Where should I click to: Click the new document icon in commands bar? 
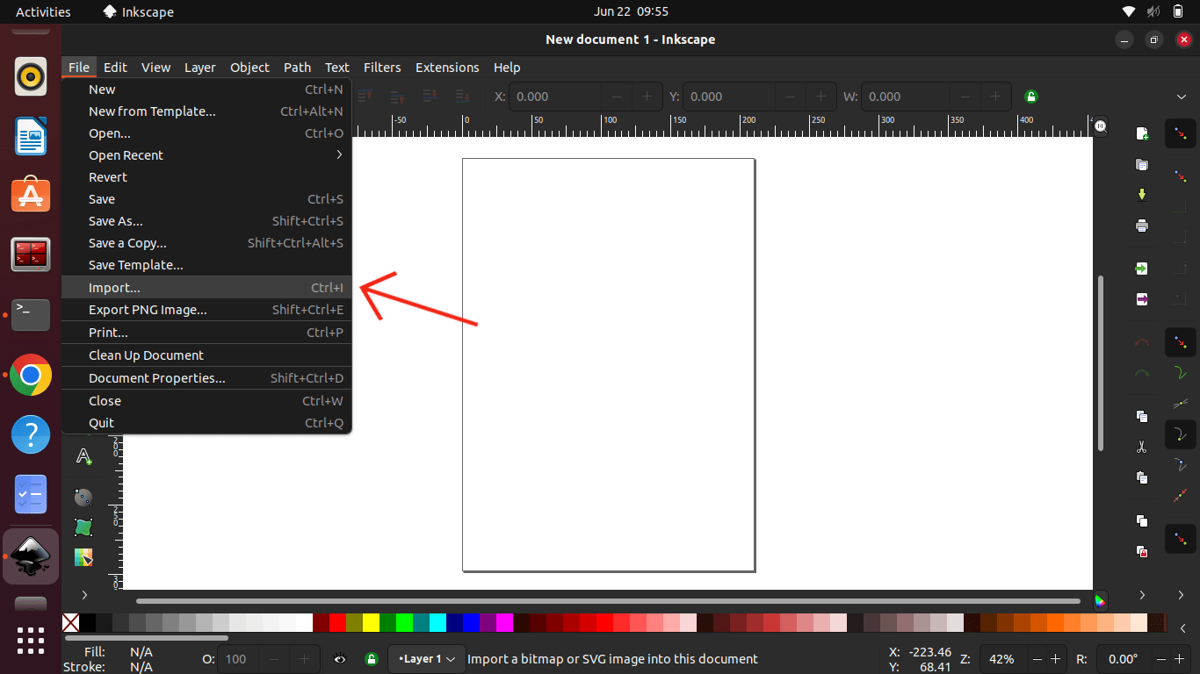click(x=1141, y=133)
